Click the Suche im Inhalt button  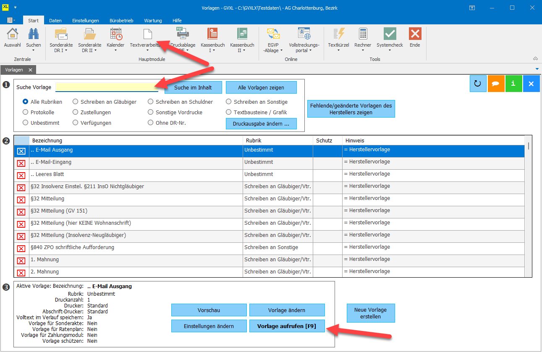193,87
